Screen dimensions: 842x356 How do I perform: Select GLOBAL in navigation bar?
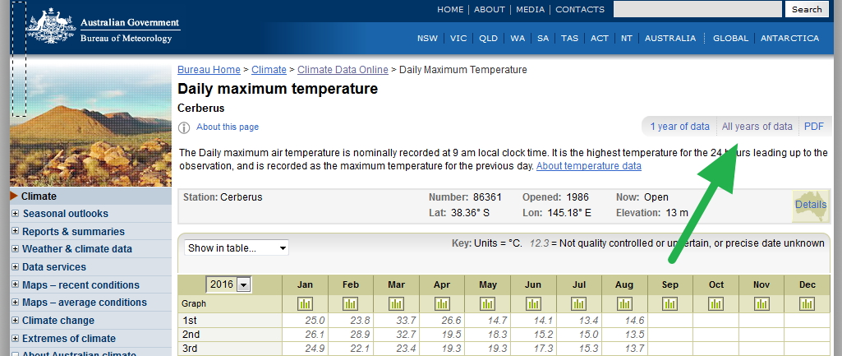click(730, 38)
